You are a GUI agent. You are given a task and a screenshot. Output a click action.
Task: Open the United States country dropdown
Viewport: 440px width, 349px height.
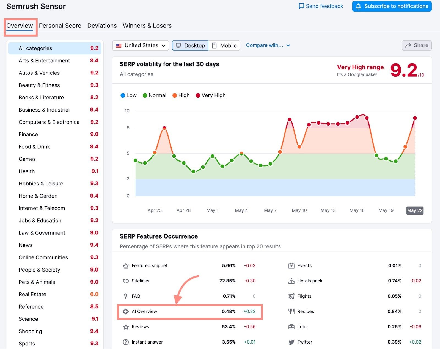[140, 45]
